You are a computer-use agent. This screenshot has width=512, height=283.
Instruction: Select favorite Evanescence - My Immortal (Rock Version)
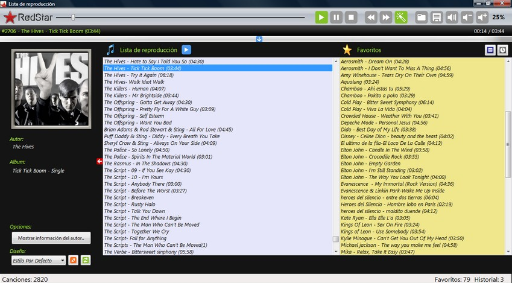[x=422, y=183]
